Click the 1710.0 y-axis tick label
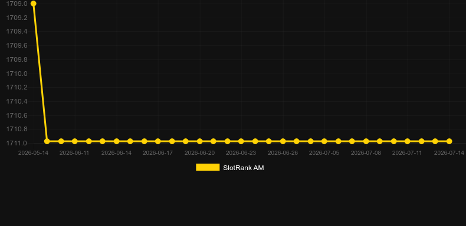Viewport: 466px width, 226px height. pyautogui.click(x=17, y=74)
